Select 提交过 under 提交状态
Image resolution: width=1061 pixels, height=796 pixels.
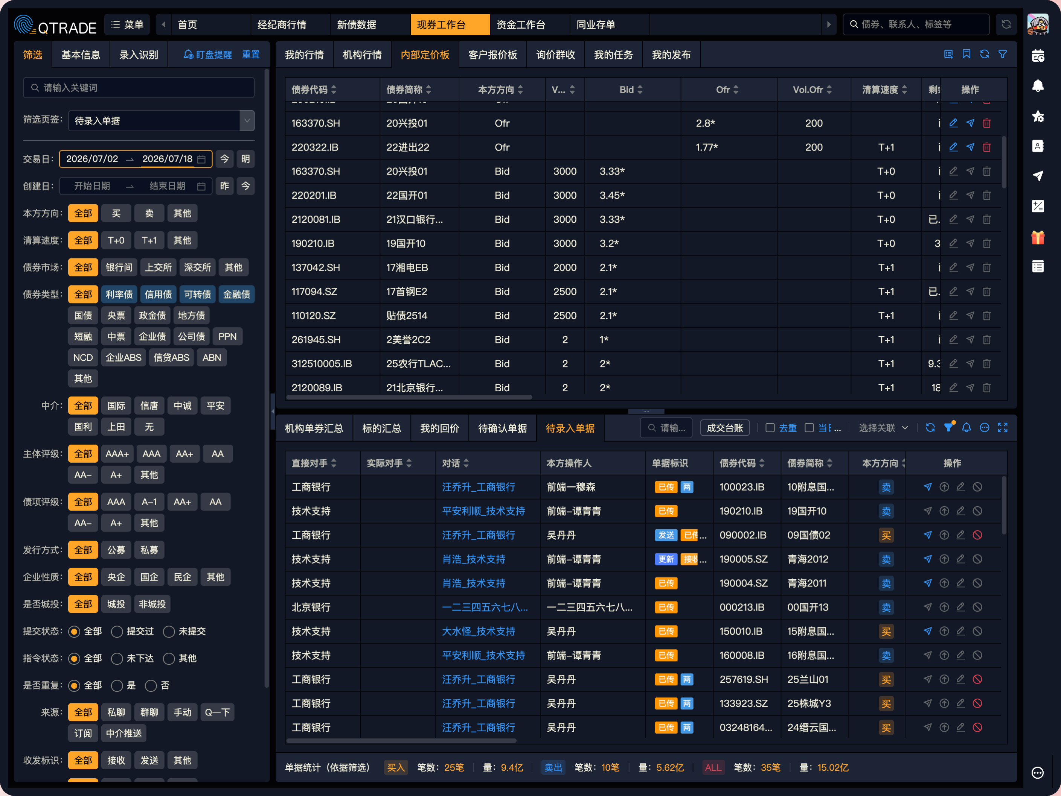117,632
